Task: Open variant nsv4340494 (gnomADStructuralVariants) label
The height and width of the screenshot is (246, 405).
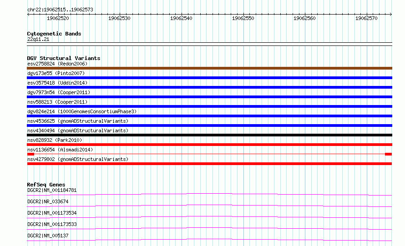Action: tap(78, 131)
